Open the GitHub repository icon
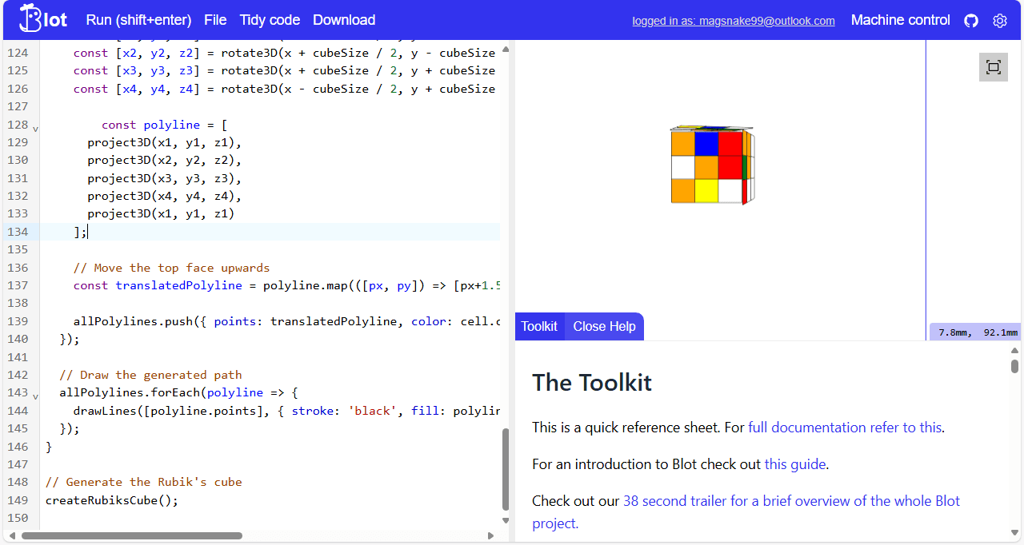Screen dimensions: 1024x545 click(x=971, y=21)
